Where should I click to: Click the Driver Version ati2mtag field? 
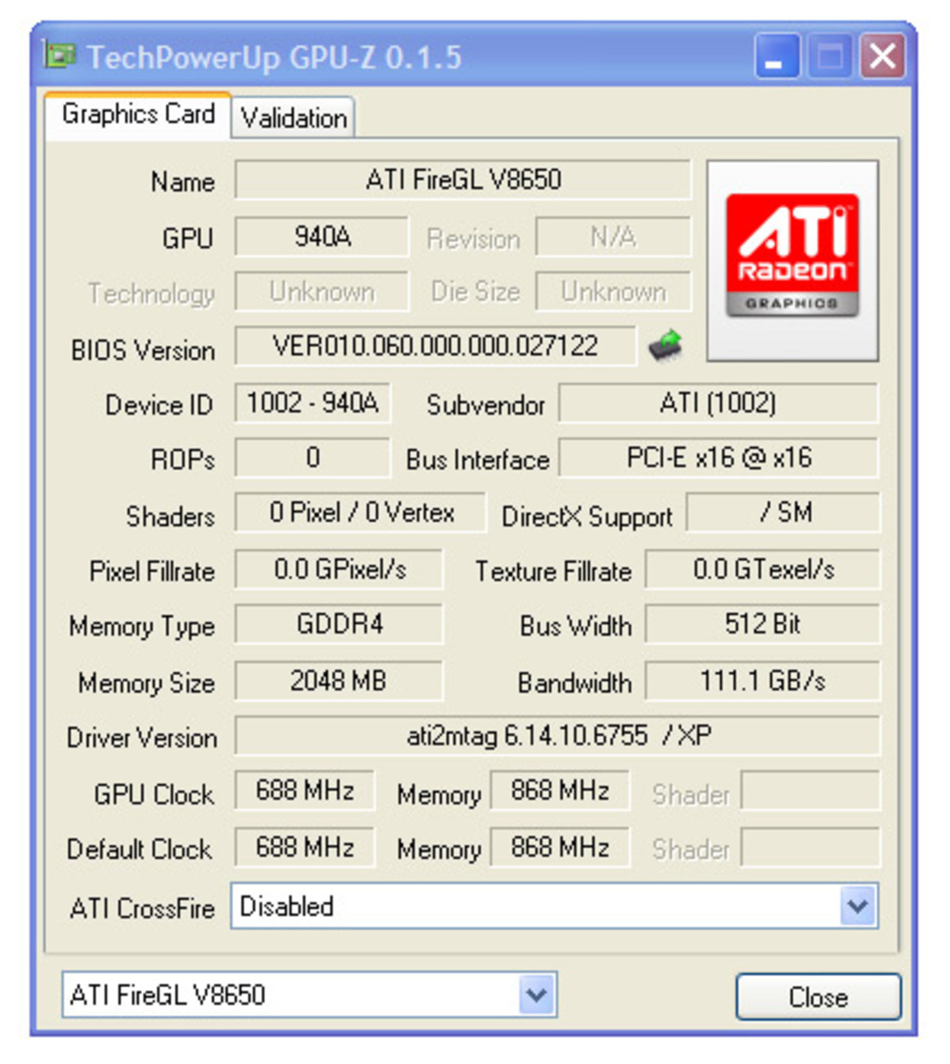pyautogui.click(x=558, y=736)
